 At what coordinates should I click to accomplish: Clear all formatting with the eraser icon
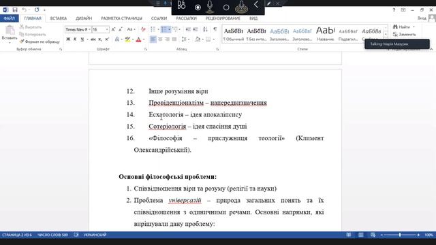(x=143, y=29)
